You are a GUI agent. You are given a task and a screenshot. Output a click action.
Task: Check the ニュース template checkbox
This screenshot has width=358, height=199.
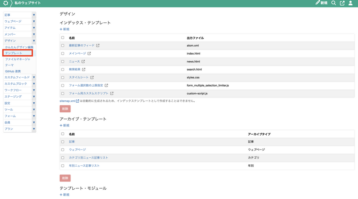tap(63, 62)
